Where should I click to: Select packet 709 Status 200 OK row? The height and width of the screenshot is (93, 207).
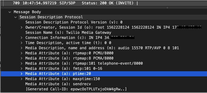coord(103,3)
